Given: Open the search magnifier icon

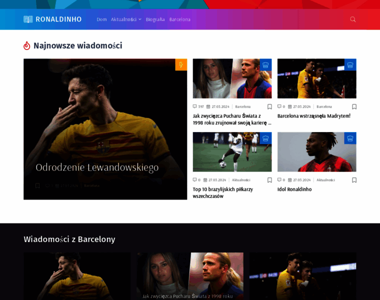Looking at the screenshot, I should [352, 19].
